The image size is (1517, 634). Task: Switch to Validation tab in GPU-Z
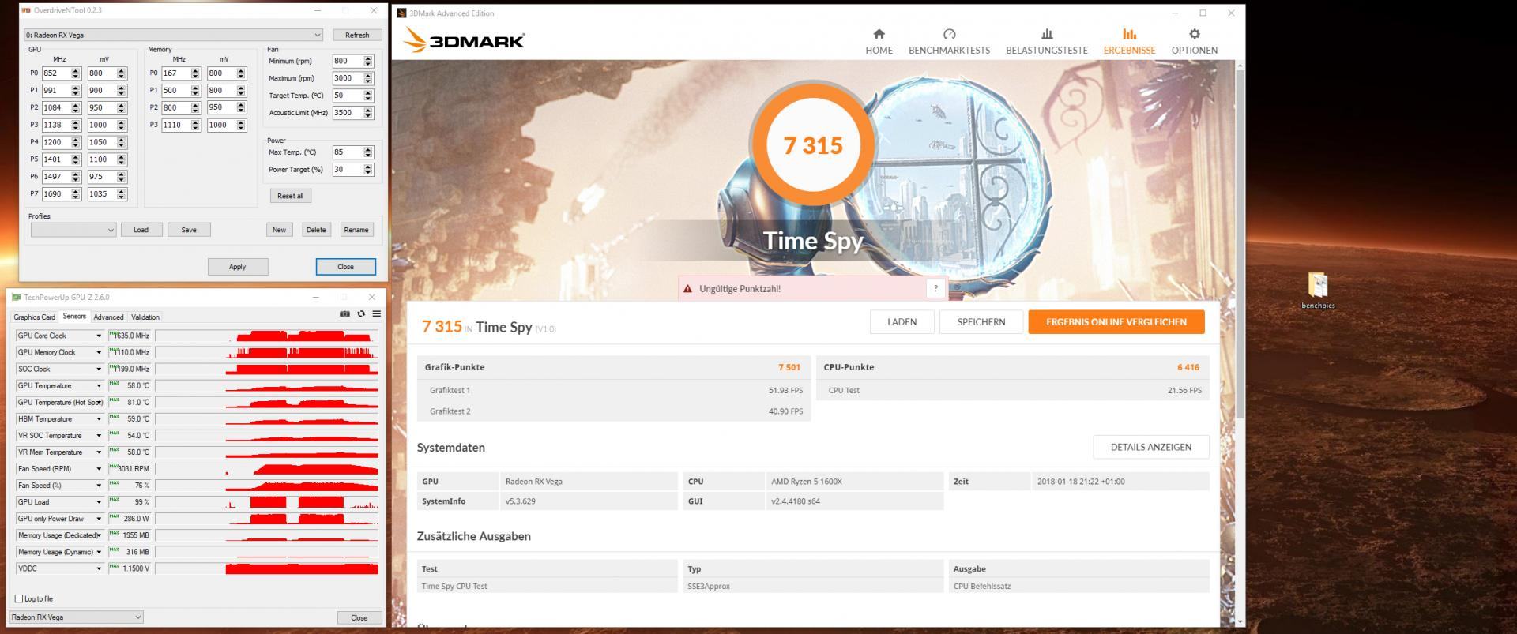pos(145,317)
